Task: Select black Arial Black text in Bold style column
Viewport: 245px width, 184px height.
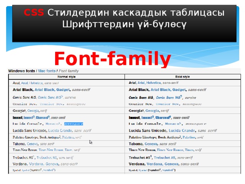Action: tap(139, 90)
